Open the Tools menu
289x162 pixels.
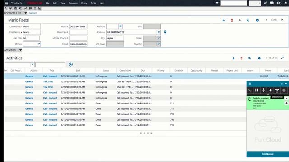click(x=93, y=3)
